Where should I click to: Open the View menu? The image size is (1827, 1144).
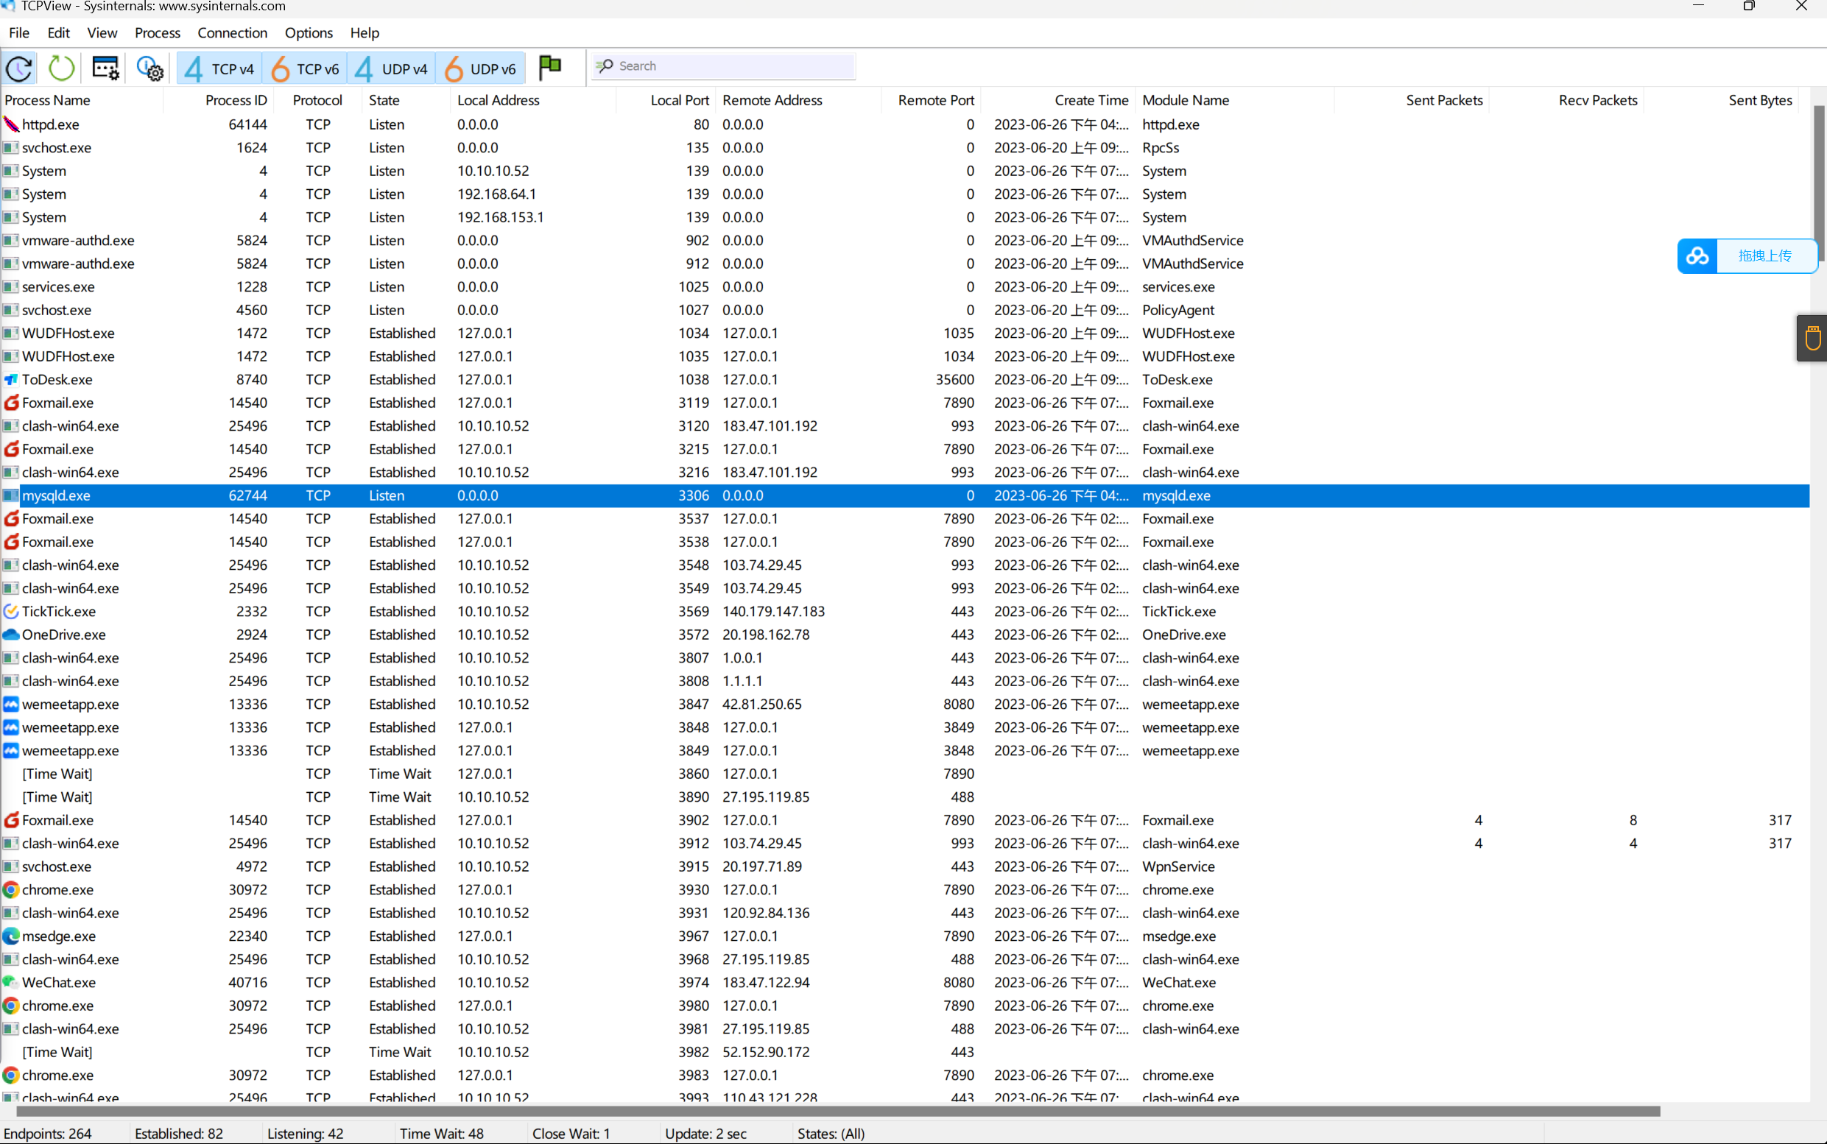click(x=102, y=32)
